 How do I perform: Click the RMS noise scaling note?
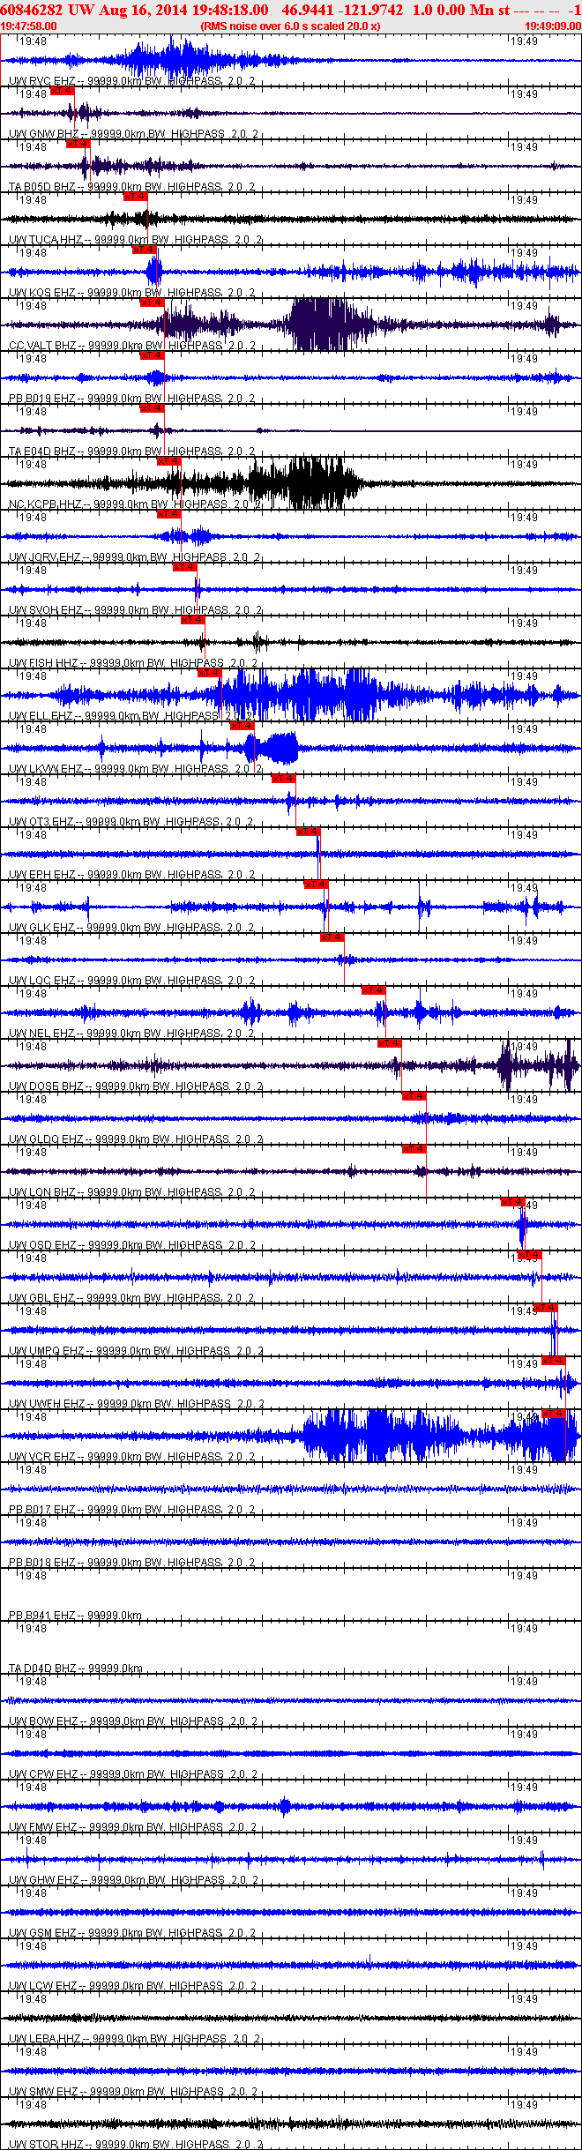291,26
